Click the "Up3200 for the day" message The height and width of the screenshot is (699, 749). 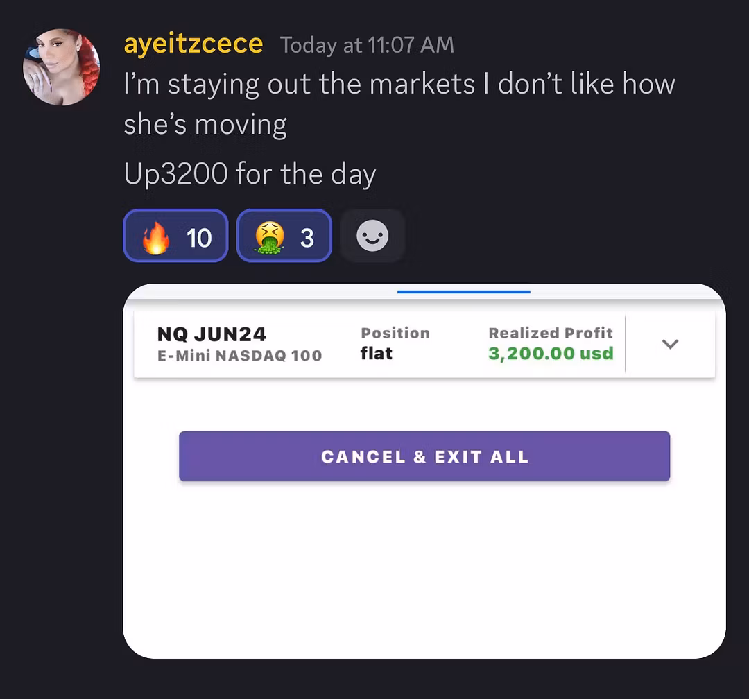pyautogui.click(x=250, y=173)
